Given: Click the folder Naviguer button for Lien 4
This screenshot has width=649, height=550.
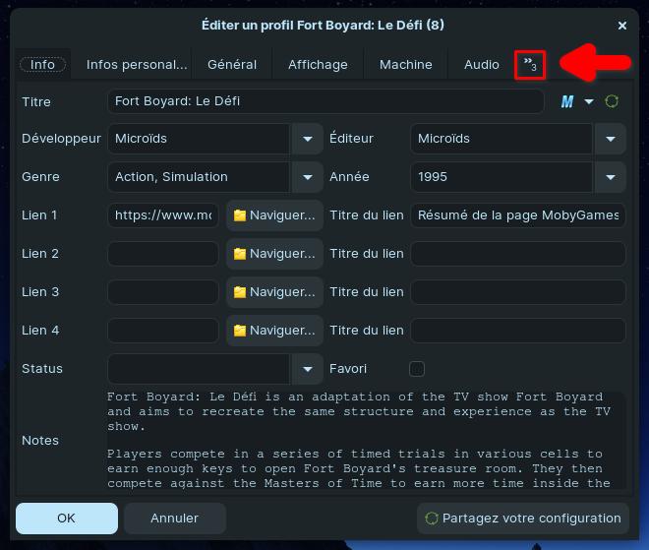Looking at the screenshot, I should tap(274, 331).
